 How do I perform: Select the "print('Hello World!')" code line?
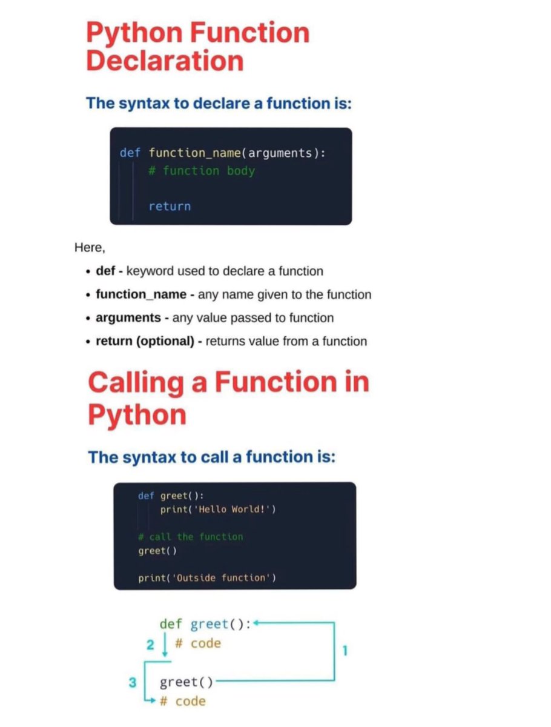click(218, 510)
